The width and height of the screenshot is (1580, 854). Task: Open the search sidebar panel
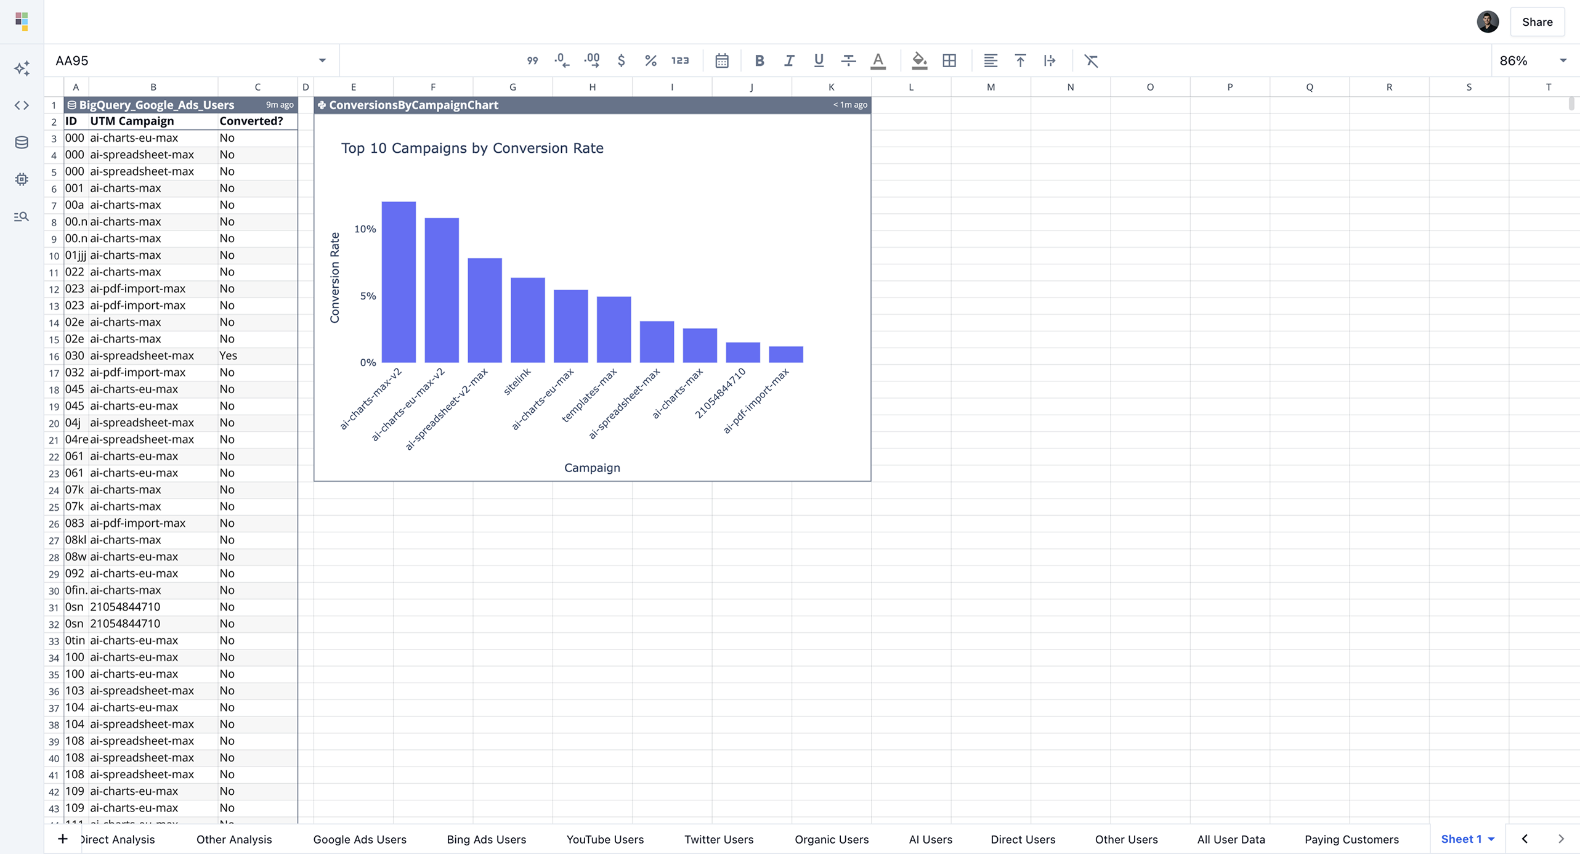click(x=22, y=216)
